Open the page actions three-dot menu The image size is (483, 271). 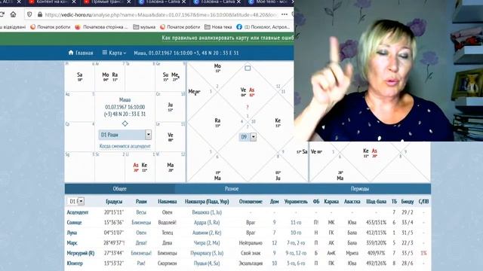pyautogui.click(x=285, y=14)
